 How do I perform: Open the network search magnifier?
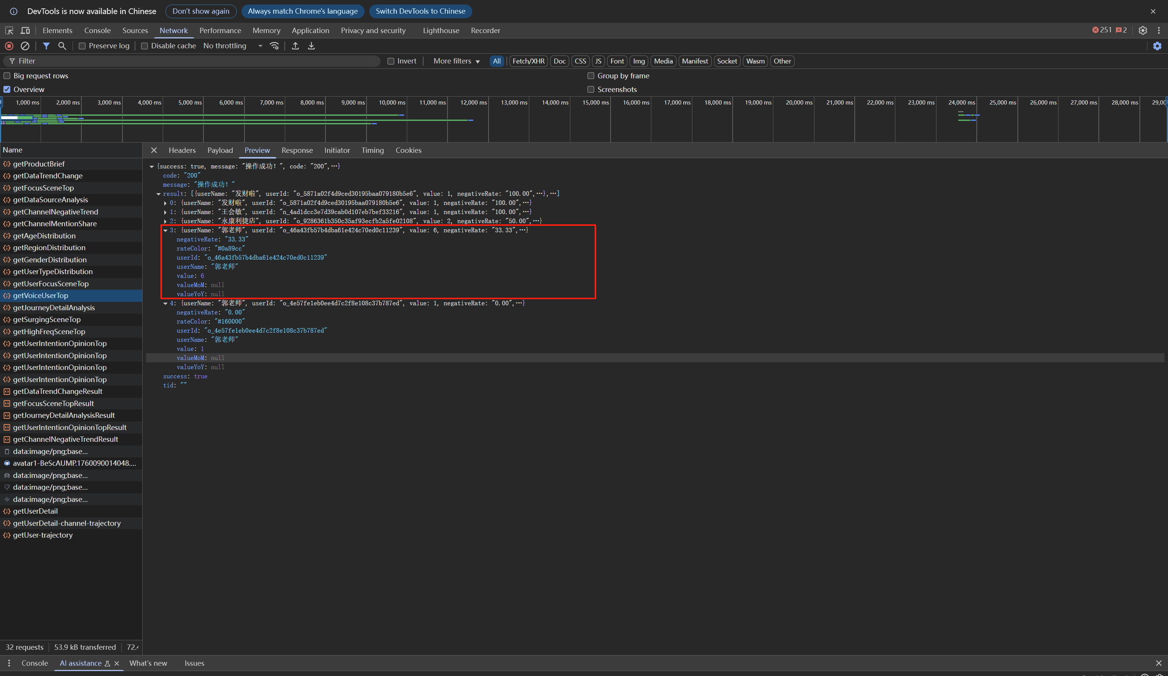(x=62, y=46)
